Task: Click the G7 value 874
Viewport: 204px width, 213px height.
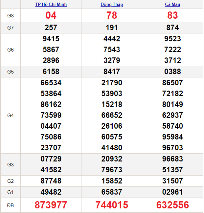Action: [x=172, y=28]
